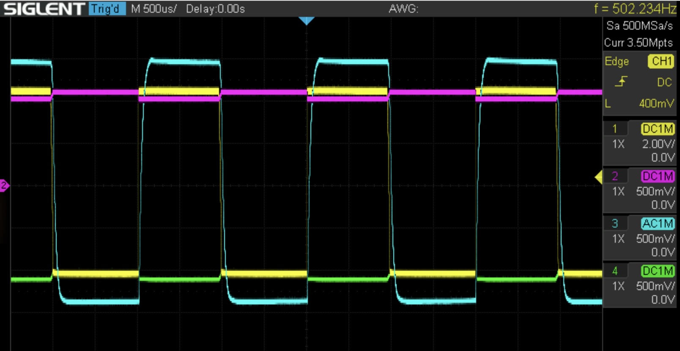Click channel 3 0.0V offset value
This screenshot has width=680, height=351.
pyautogui.click(x=663, y=252)
